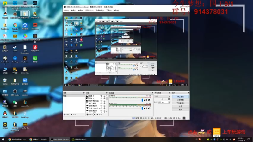Click the Mic/Aux volume slider handle

(142, 108)
